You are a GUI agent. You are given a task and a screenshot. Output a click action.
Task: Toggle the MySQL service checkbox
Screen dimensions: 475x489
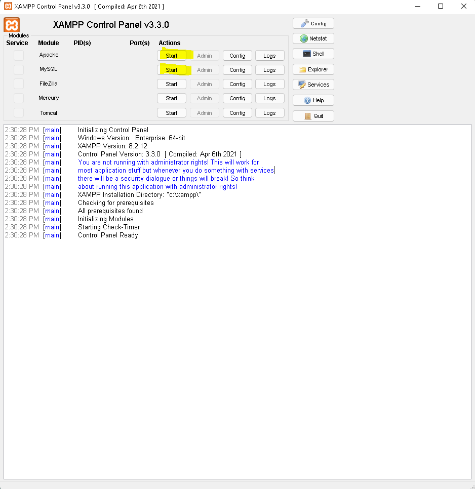pos(19,69)
